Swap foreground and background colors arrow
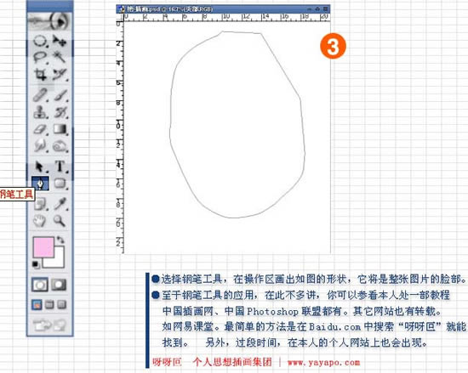This screenshot has width=468, height=373. tap(60, 240)
